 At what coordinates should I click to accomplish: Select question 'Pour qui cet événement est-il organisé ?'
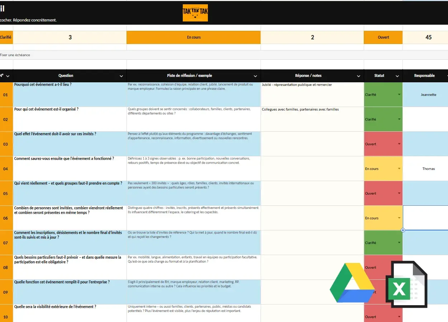[x=46, y=109]
